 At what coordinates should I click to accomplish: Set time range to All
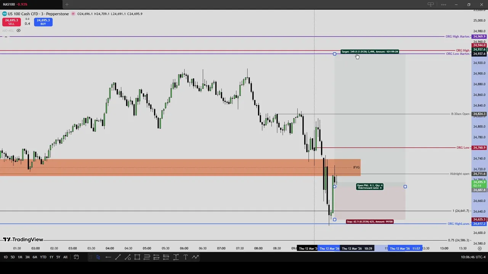coord(65,257)
